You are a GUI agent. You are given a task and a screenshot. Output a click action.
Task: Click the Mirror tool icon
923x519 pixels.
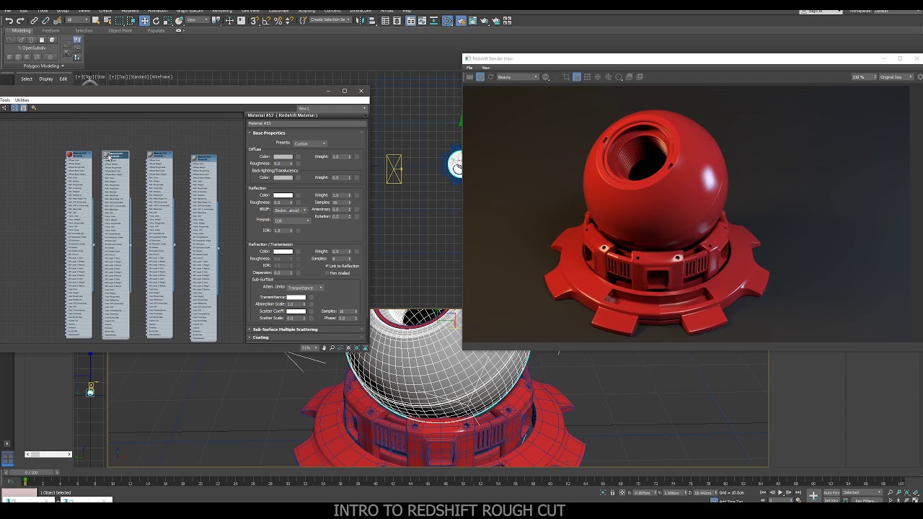click(359, 21)
